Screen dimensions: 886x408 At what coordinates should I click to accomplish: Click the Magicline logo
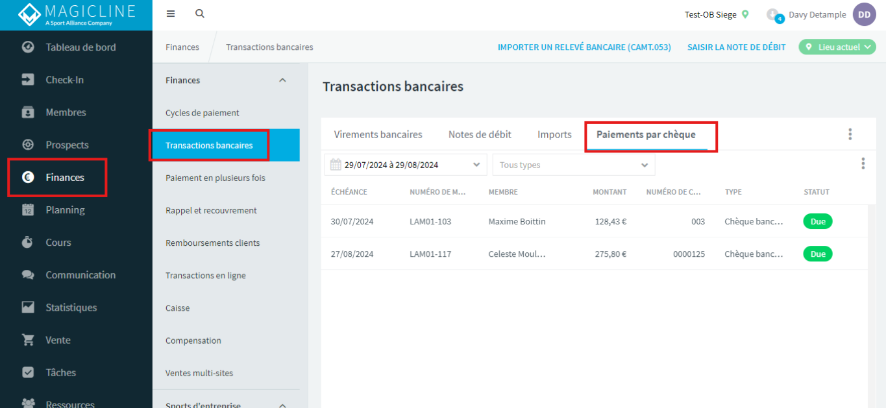point(77,15)
